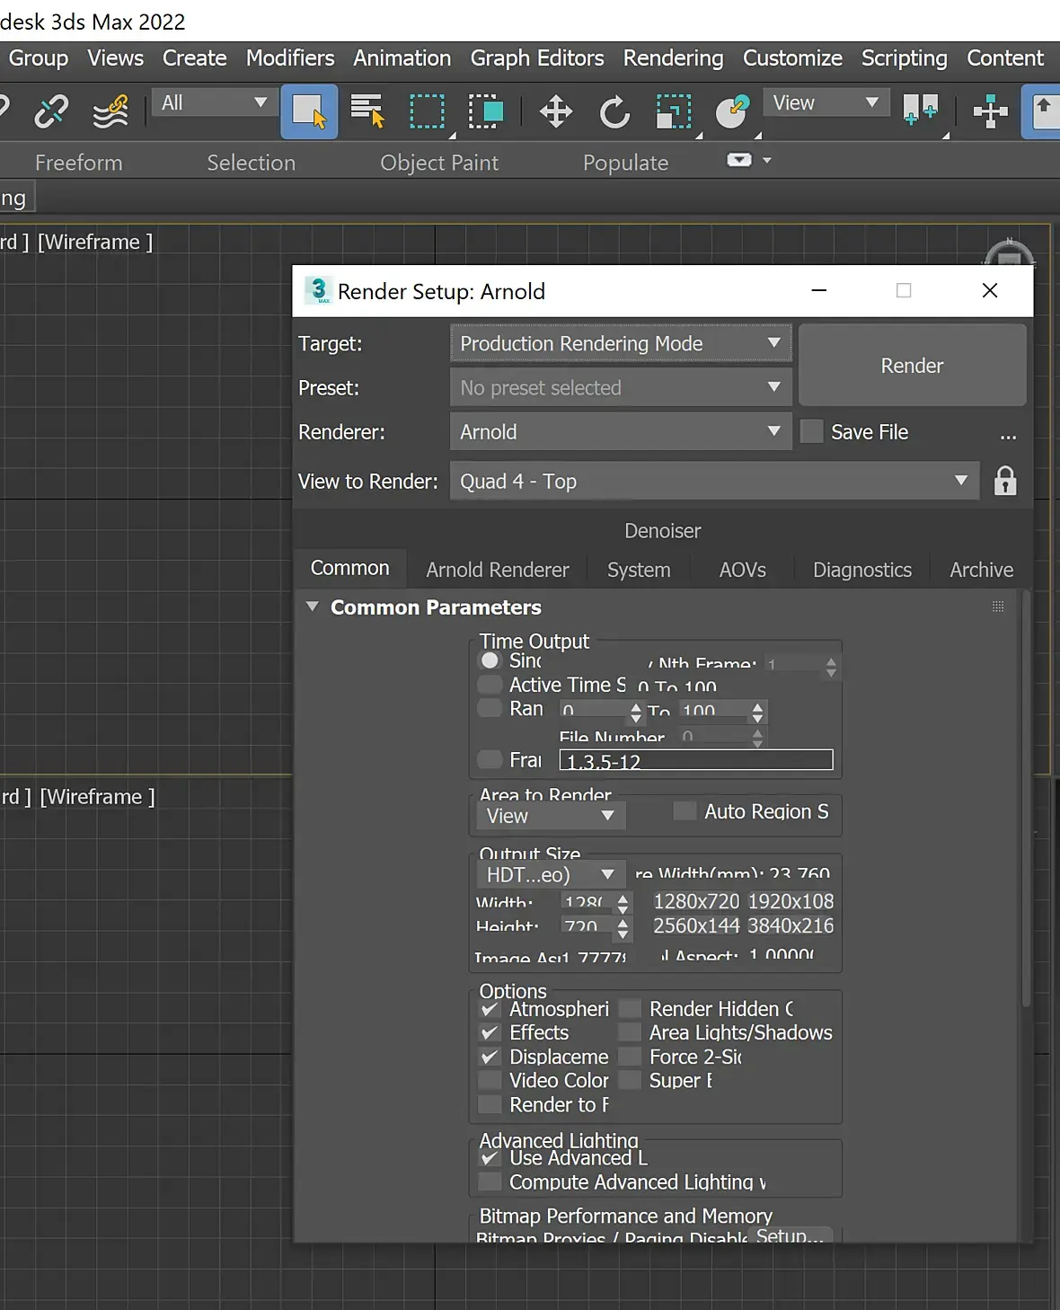Activate the Select and Move tool
Viewport: 1060px width, 1310px height.
pos(555,112)
